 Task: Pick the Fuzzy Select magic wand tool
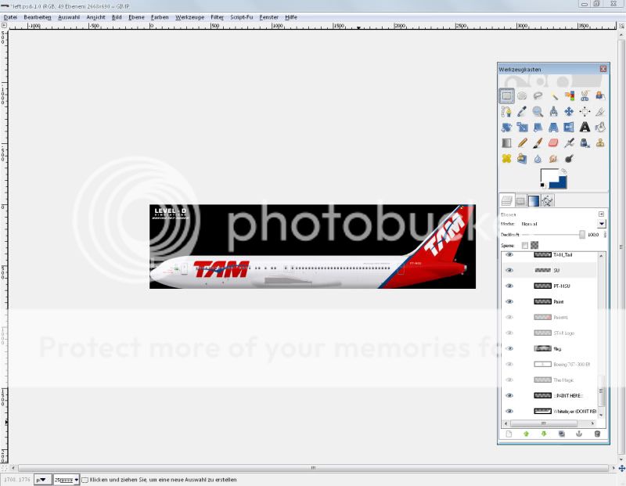pyautogui.click(x=553, y=96)
